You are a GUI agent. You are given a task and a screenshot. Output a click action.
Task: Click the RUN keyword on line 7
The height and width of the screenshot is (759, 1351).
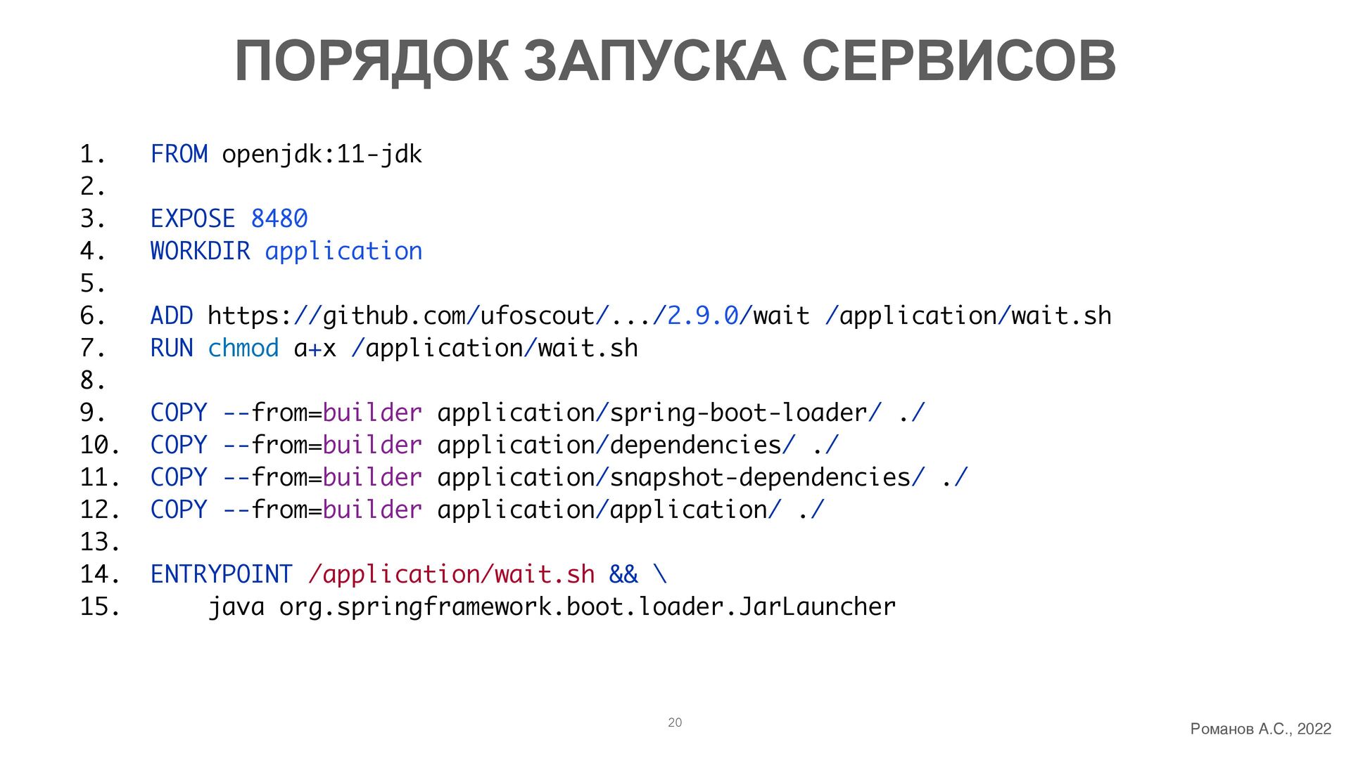[x=172, y=348]
